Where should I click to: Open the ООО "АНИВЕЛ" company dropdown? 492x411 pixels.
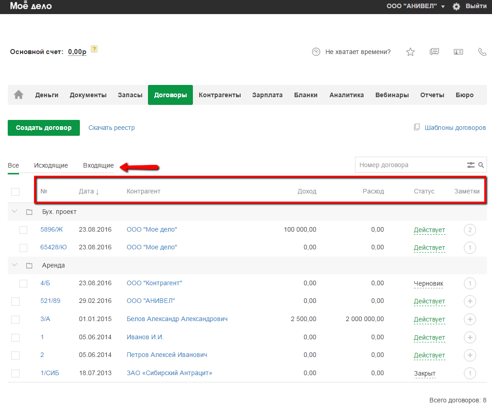(415, 6)
